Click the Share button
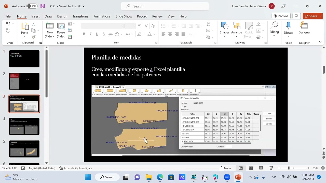Viewport: 326px width, 183px height. click(310, 16)
